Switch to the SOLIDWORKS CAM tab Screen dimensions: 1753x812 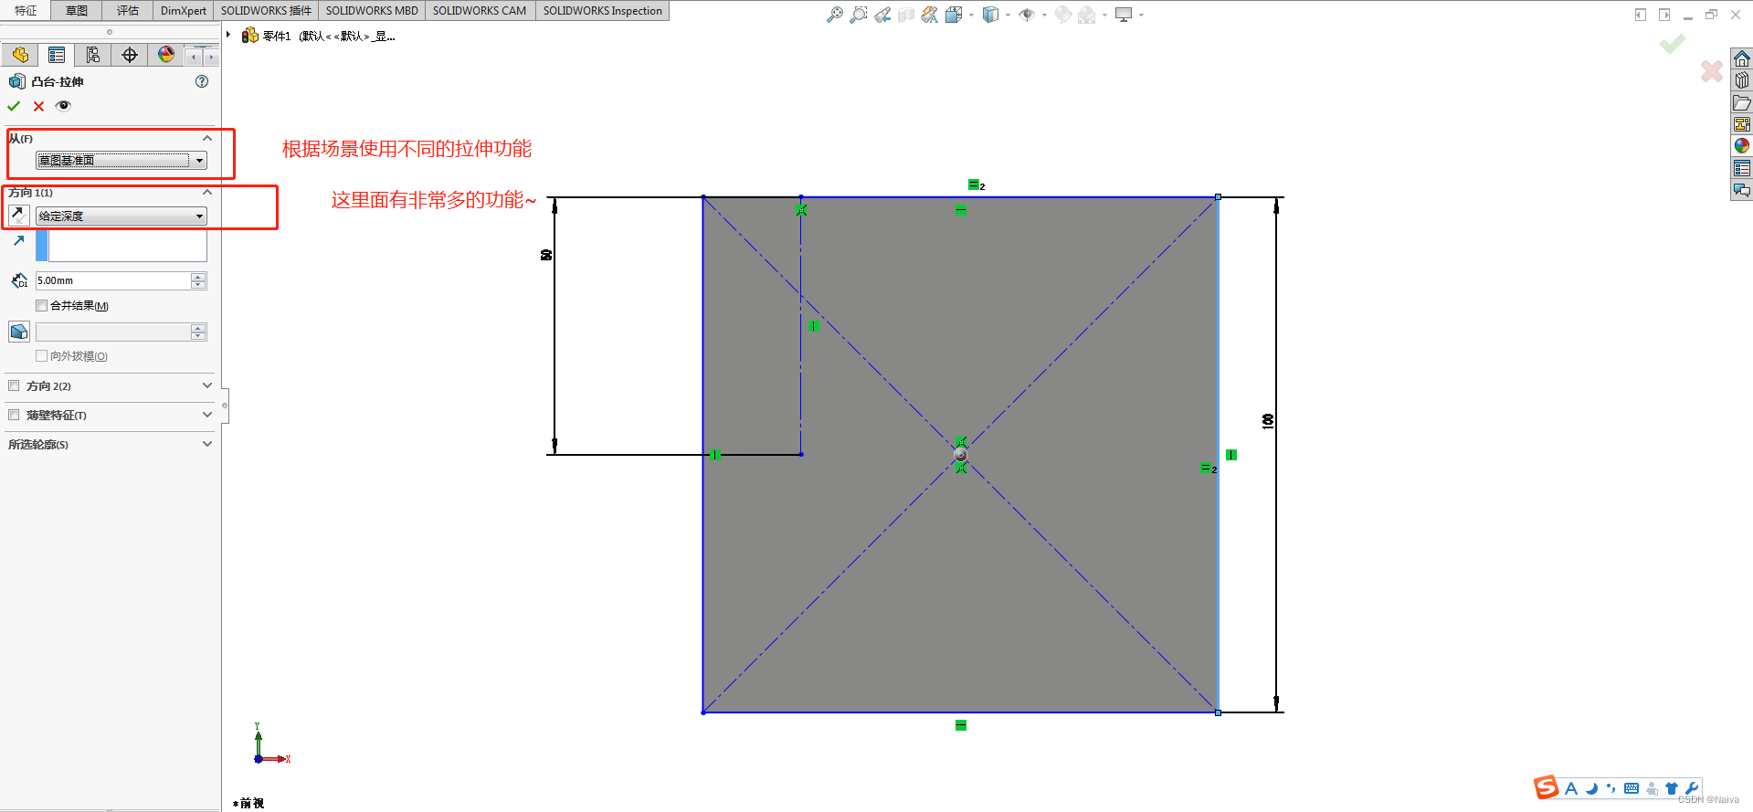[x=480, y=11]
